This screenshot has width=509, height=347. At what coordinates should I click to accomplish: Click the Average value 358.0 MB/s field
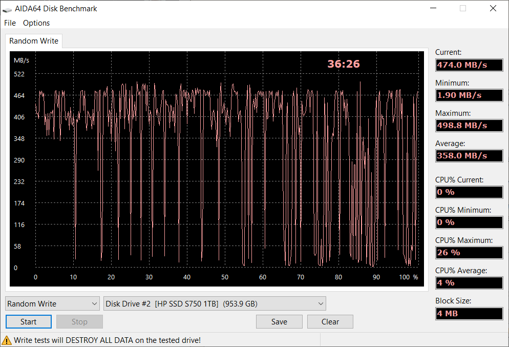coord(469,156)
